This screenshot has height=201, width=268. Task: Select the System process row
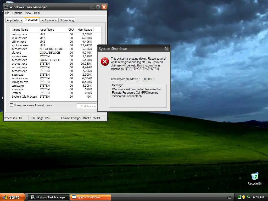click(52, 93)
